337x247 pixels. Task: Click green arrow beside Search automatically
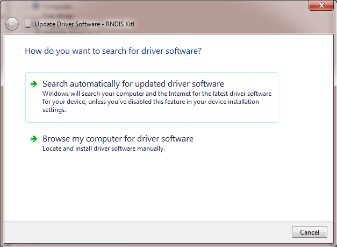(x=34, y=84)
